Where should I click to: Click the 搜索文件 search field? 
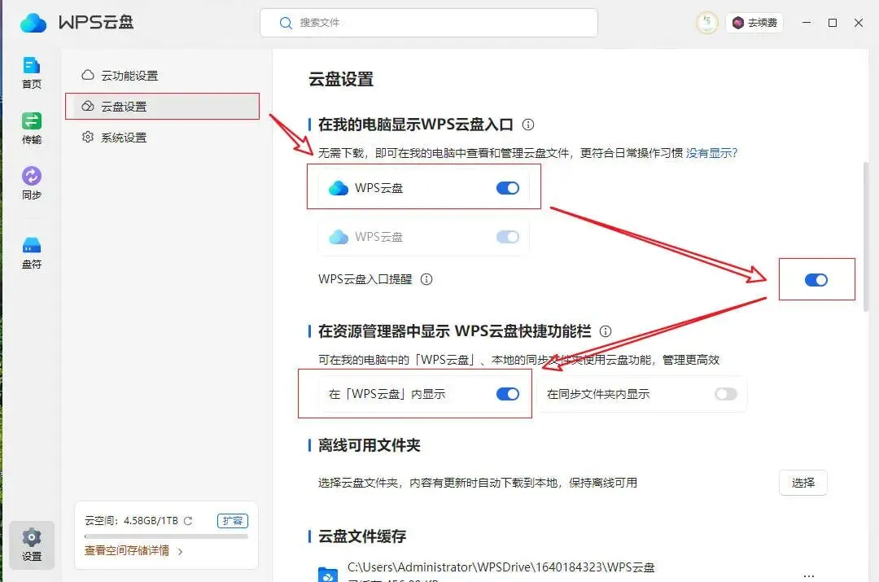point(429,23)
